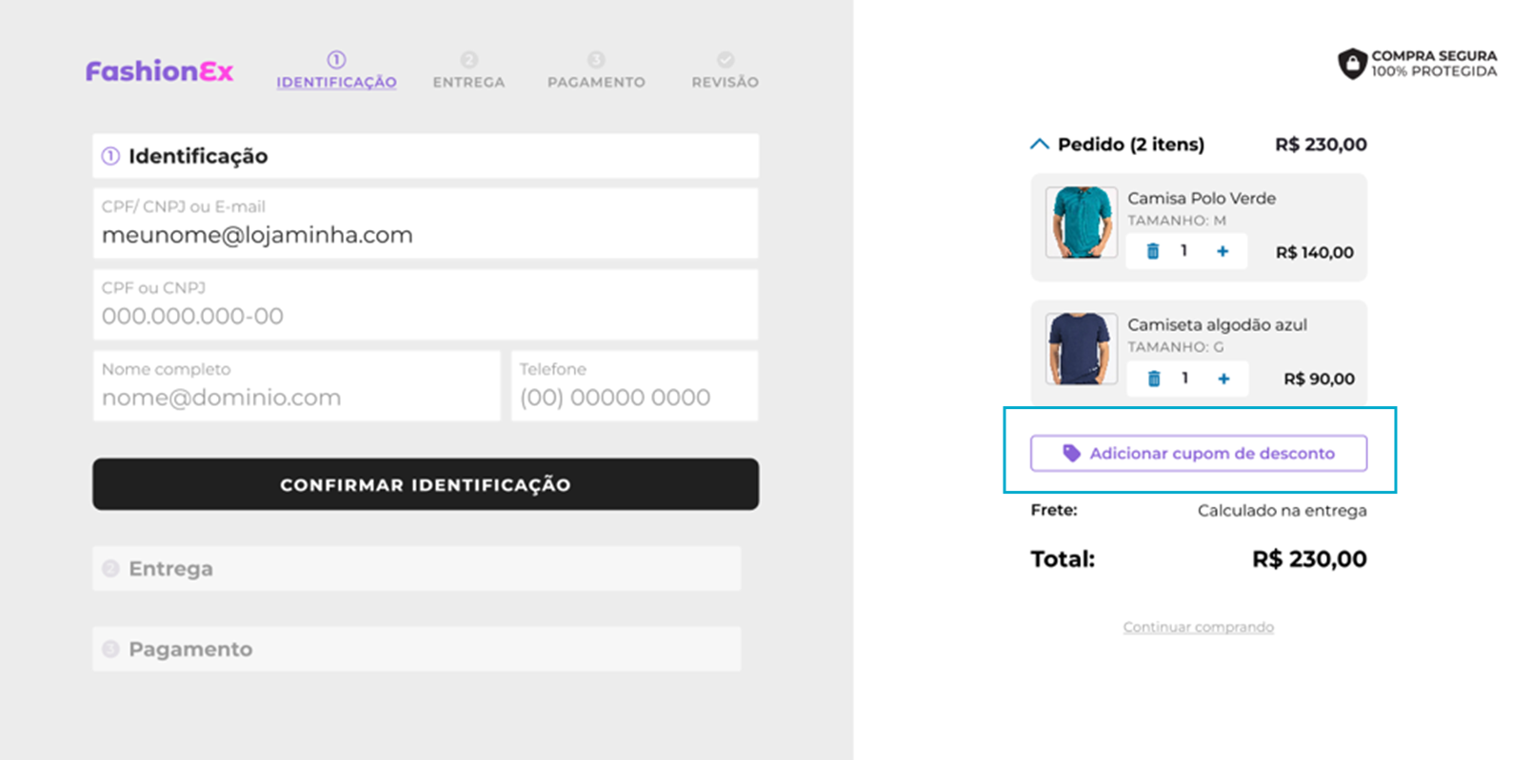Expand the Pagamento section
Image resolution: width=1532 pixels, height=760 pixels.
click(416, 649)
